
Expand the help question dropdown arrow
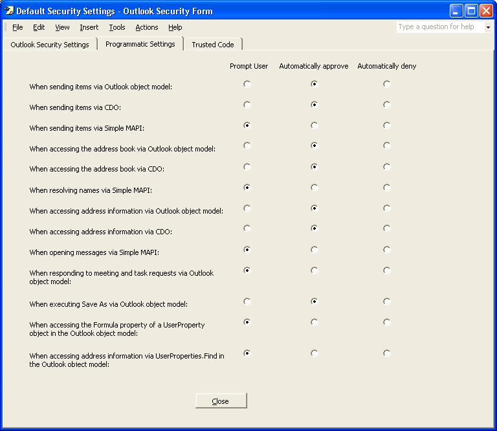point(488,27)
